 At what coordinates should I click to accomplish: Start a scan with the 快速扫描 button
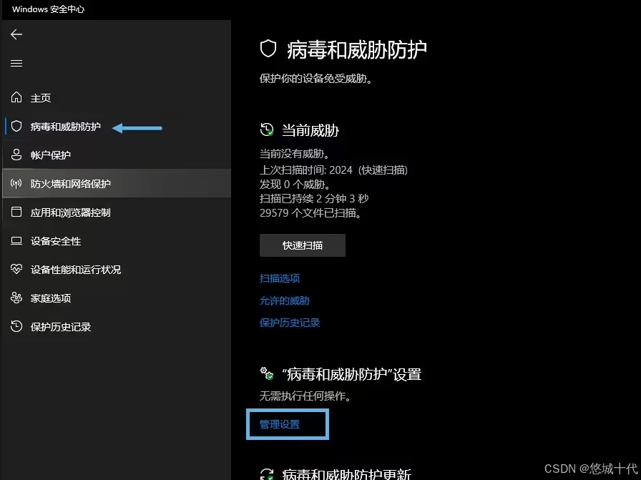coord(303,245)
